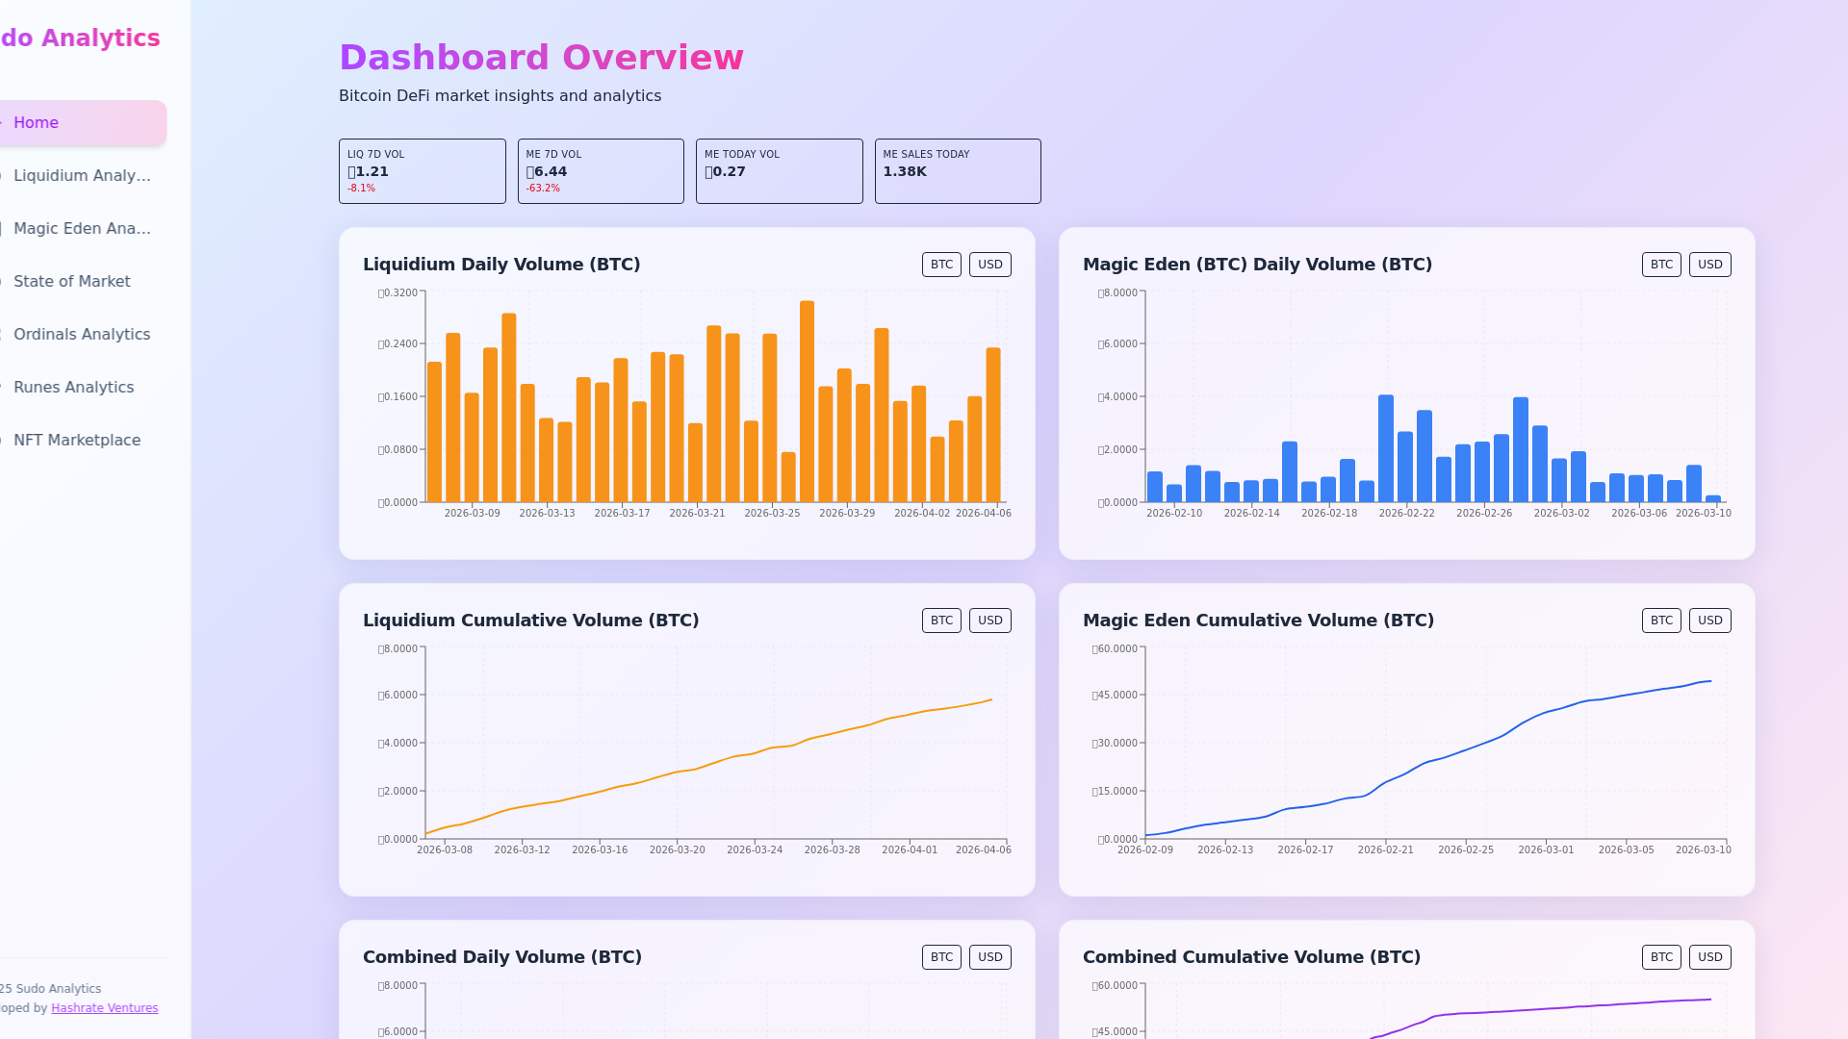
Task: Click 'Bitcoin DeFi market insights and analytics' subtitle
Action: click(x=500, y=96)
